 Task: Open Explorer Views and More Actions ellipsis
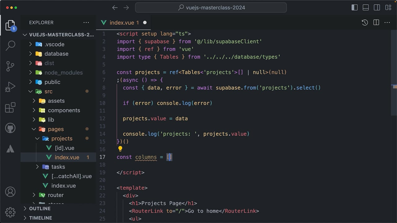86,23
